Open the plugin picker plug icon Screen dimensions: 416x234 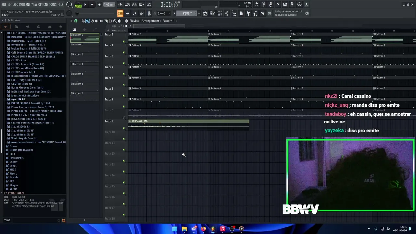click(248, 13)
